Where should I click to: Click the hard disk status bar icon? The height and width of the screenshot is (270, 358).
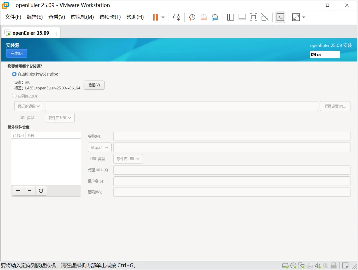tap(285, 266)
